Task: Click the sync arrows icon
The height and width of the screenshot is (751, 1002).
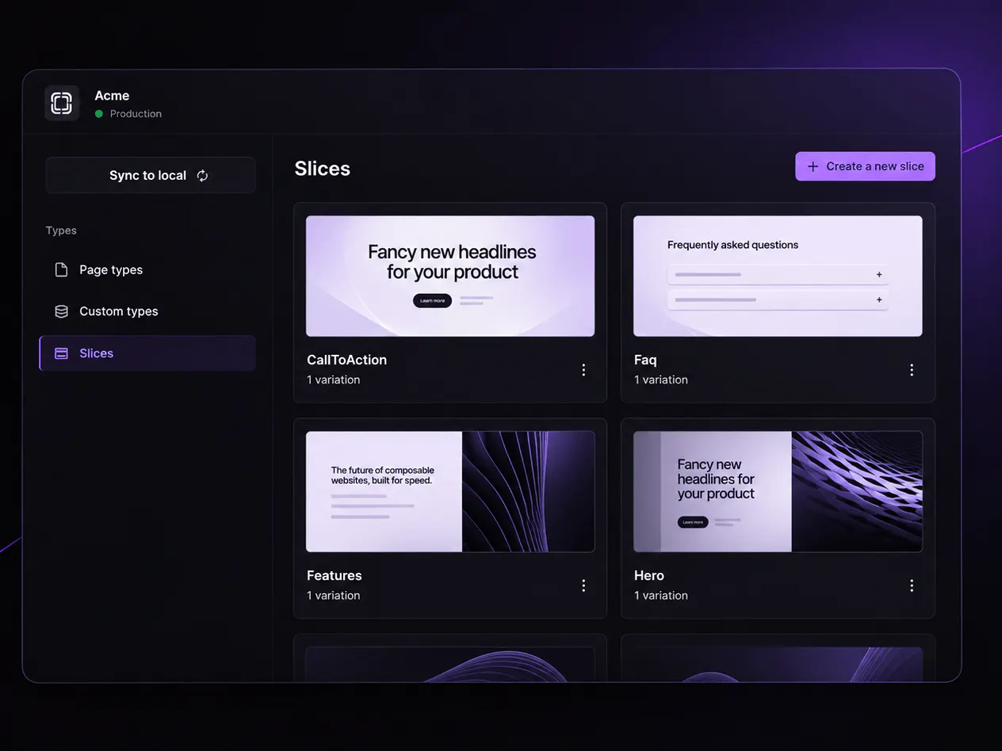Action: pos(202,176)
